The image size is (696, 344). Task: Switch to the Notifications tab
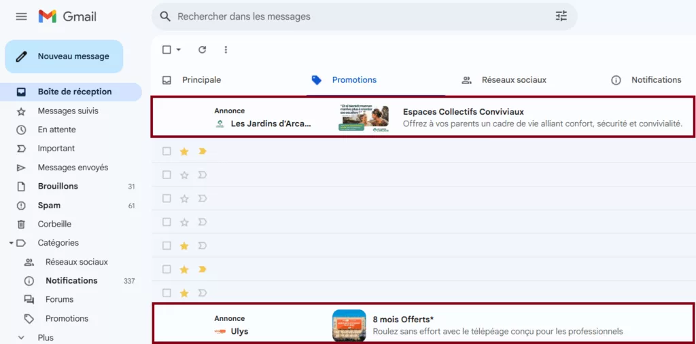656,80
